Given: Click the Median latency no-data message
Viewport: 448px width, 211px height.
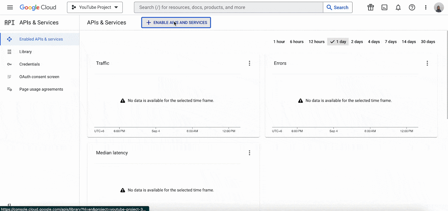Looking at the screenshot, I should [167, 190].
